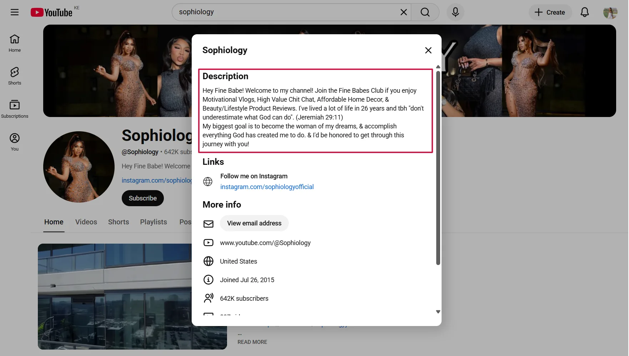Click the Links heading in the dialog
The image size is (629, 356).
pos(213,162)
